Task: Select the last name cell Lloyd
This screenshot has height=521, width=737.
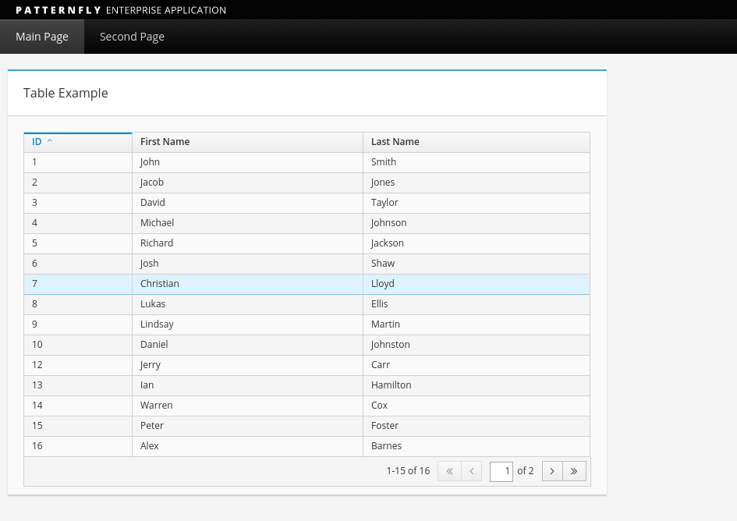Action: pos(477,284)
